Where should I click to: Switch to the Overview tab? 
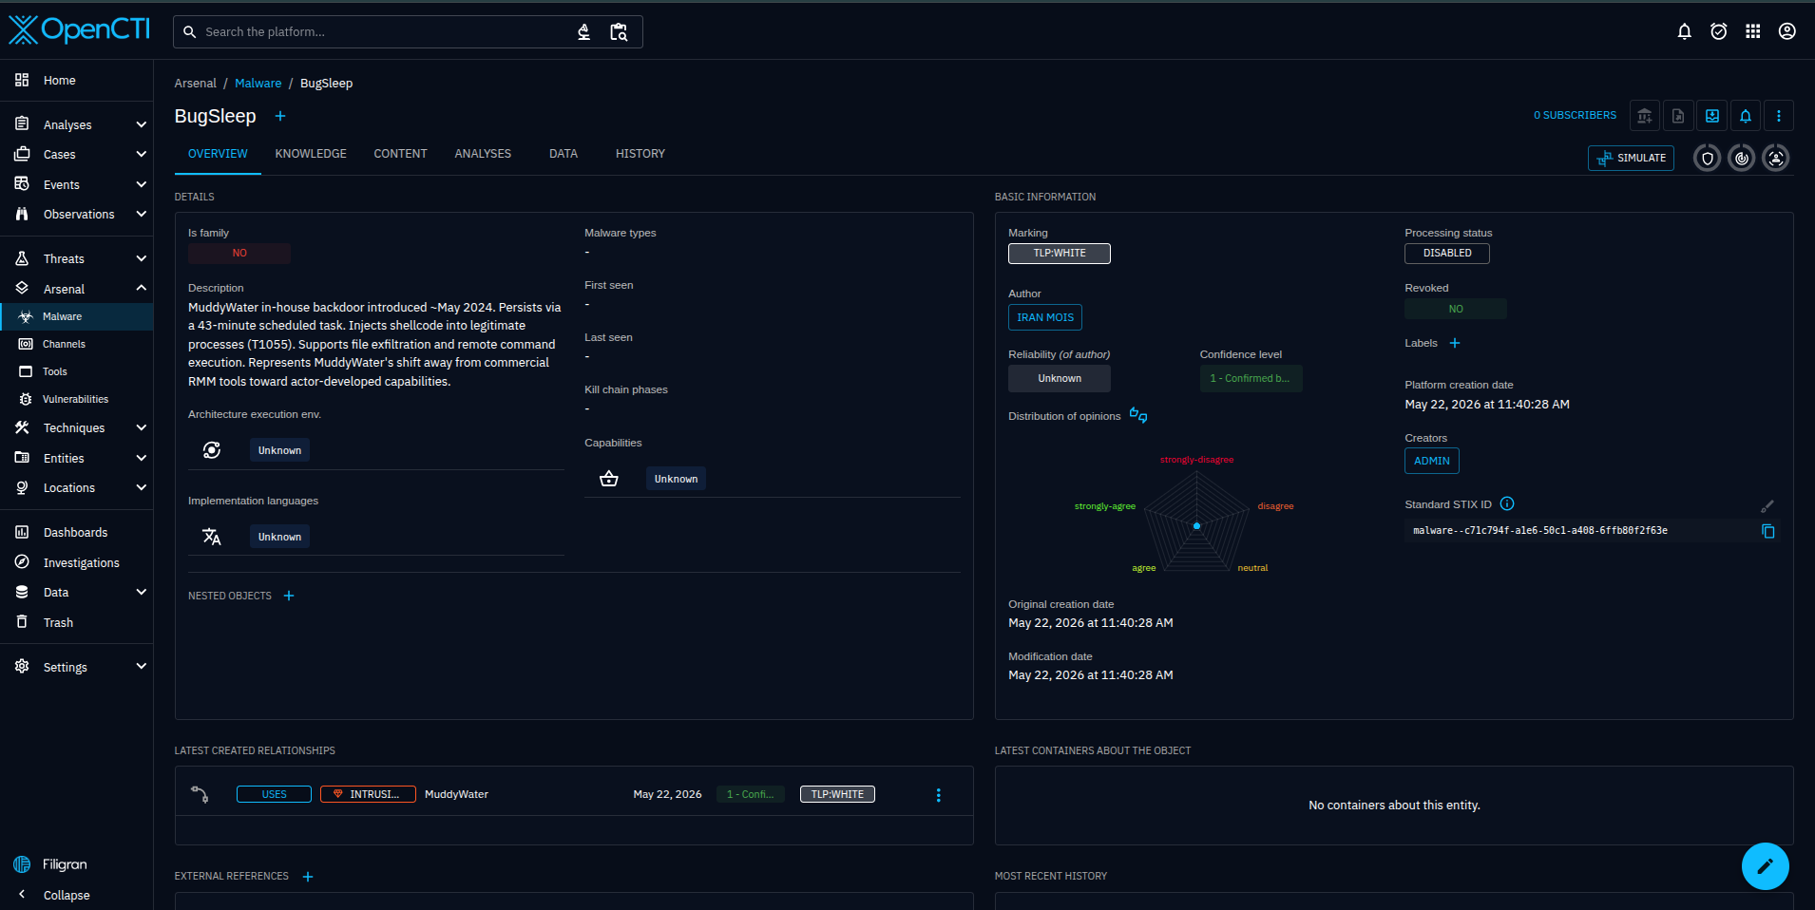coord(218,154)
